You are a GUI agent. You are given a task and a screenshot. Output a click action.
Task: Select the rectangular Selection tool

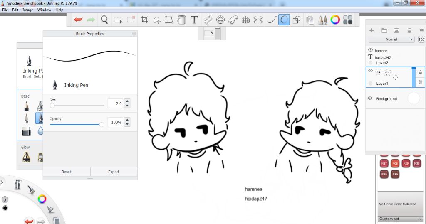[118, 20]
